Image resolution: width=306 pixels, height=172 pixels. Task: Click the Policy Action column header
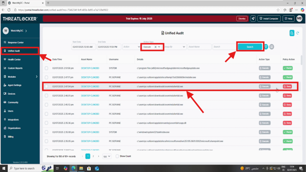point(289,59)
